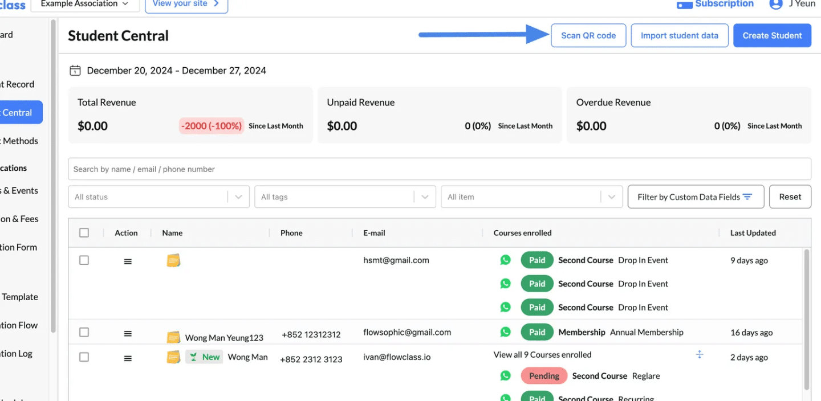
Task: Click the Overdue Revenue card title
Action: pyautogui.click(x=613, y=103)
